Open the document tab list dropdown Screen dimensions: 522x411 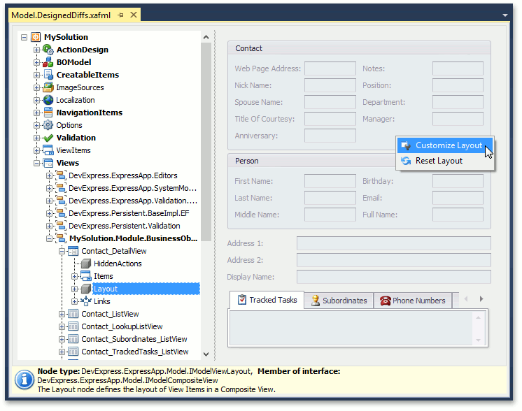(505, 15)
